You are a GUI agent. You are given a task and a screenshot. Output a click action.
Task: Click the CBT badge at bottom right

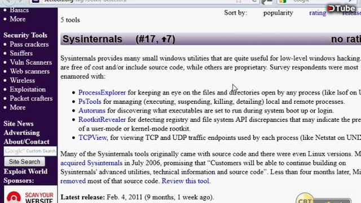[305, 199]
